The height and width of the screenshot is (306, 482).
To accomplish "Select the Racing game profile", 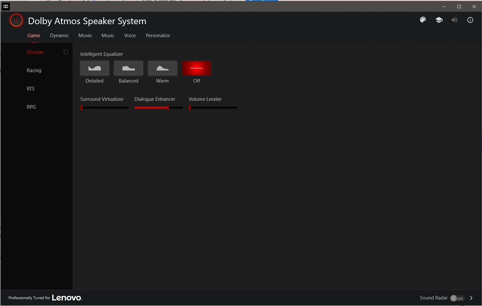I will pyautogui.click(x=34, y=70).
